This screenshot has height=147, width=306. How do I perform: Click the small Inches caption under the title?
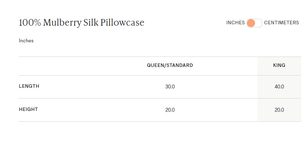click(26, 41)
